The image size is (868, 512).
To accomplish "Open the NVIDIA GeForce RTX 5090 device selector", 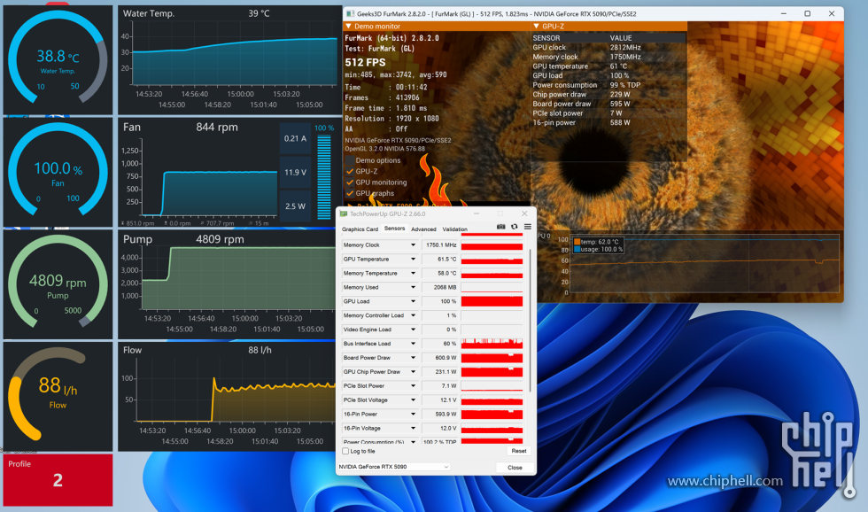I will pyautogui.click(x=393, y=467).
